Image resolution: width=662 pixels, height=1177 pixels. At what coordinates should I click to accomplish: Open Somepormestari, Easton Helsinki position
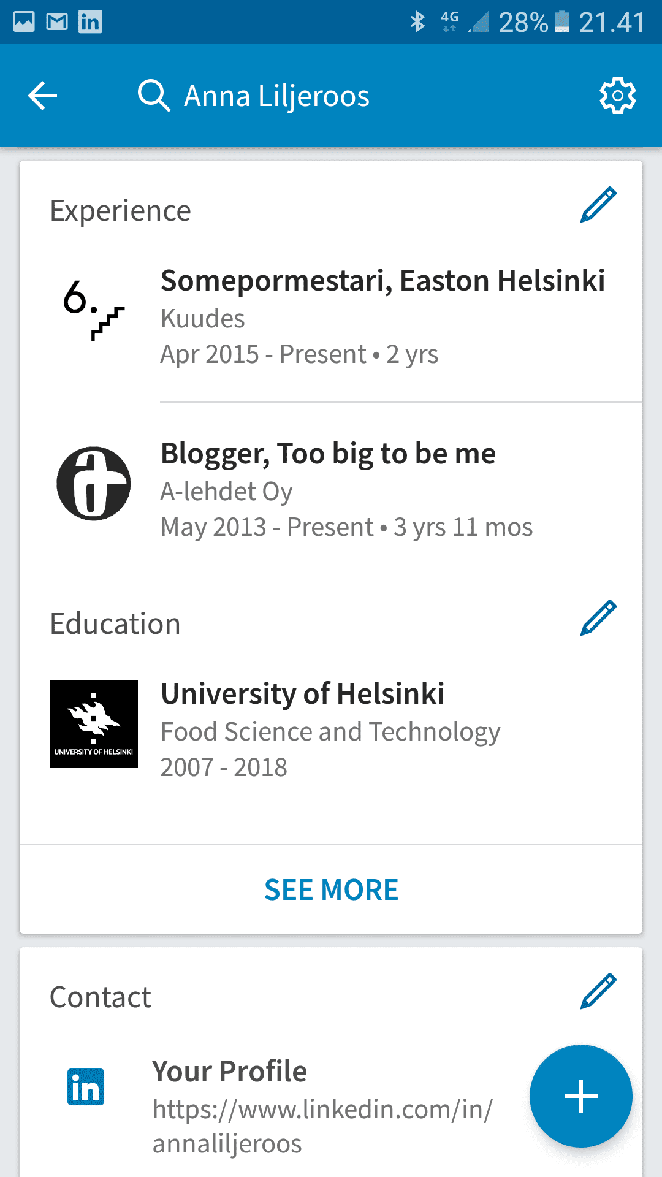[382, 281]
